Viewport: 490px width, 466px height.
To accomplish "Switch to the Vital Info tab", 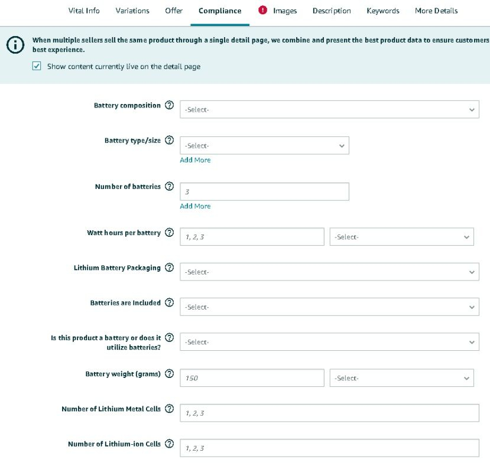I will point(84,11).
